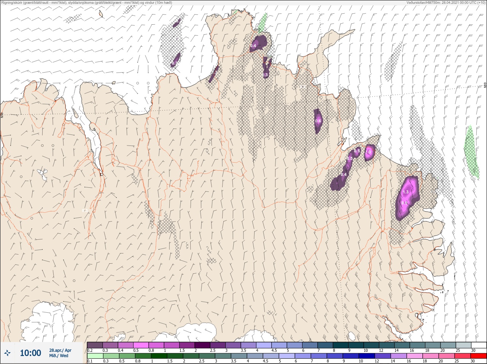Pick the pale green 0.1 swatch in lower legend

point(95,356)
